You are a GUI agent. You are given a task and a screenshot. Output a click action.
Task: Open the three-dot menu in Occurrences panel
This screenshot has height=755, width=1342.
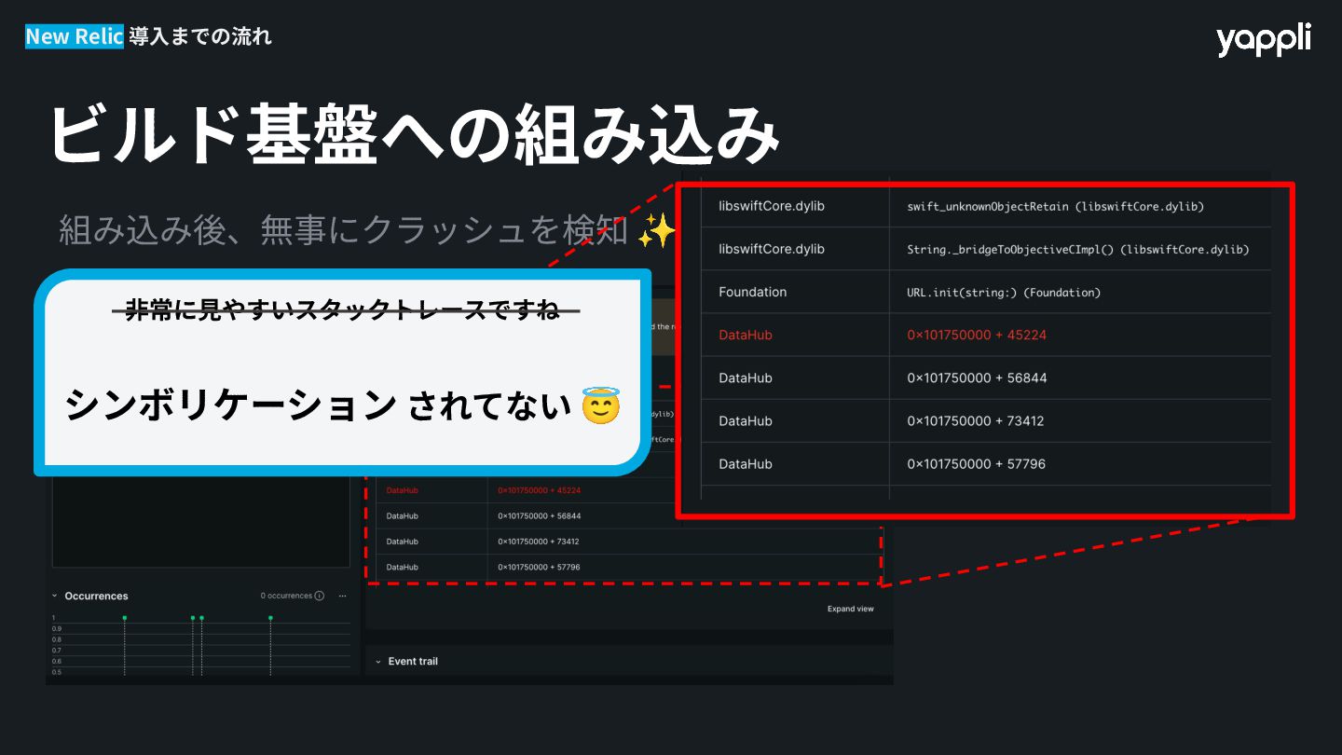pyautogui.click(x=342, y=596)
